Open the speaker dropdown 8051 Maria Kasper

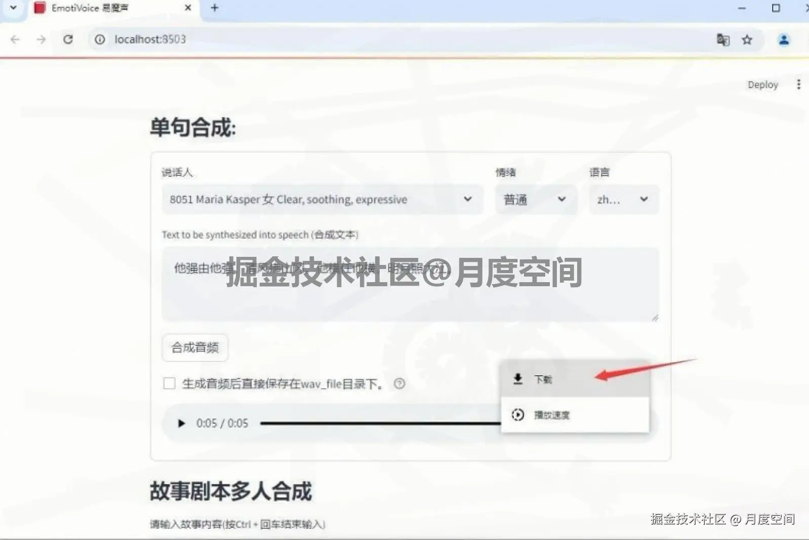pos(322,199)
